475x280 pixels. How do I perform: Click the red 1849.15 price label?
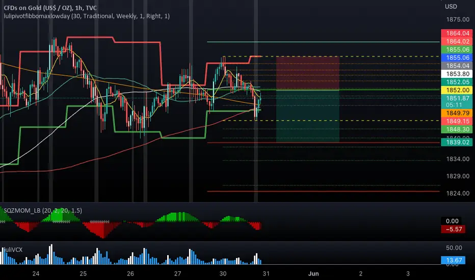click(457, 121)
